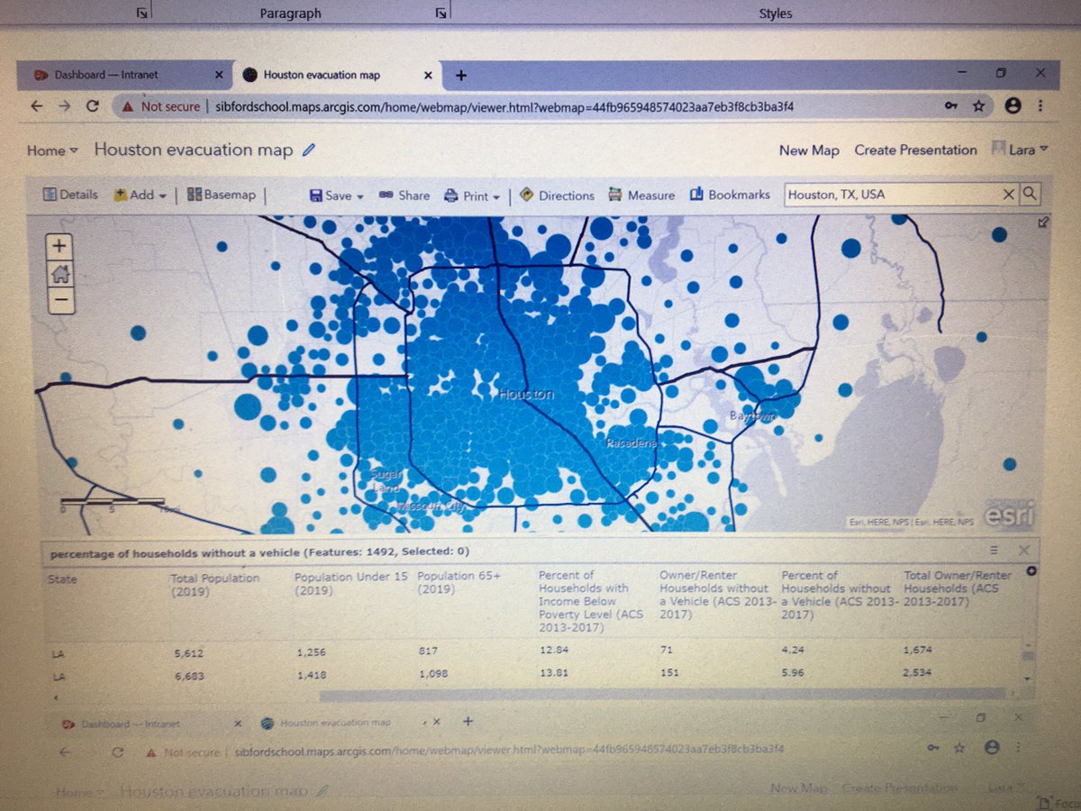Open the attribute table options menu
Image resolution: width=1081 pixels, height=811 pixels.
pyautogui.click(x=994, y=550)
